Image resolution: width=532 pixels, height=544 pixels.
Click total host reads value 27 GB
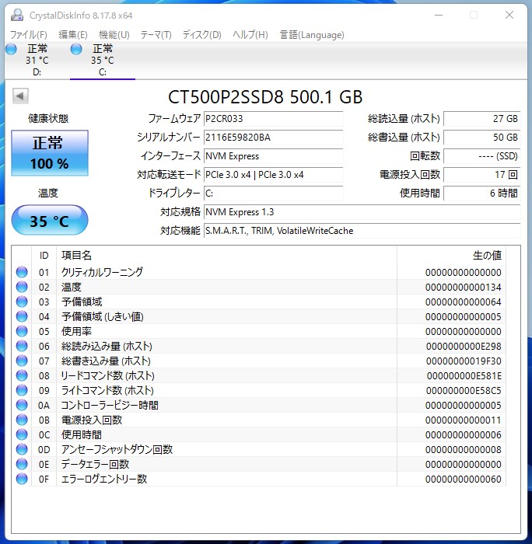[x=482, y=119]
